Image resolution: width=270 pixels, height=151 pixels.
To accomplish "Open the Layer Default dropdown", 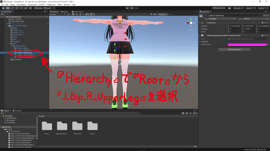I will click(x=256, y=19).
